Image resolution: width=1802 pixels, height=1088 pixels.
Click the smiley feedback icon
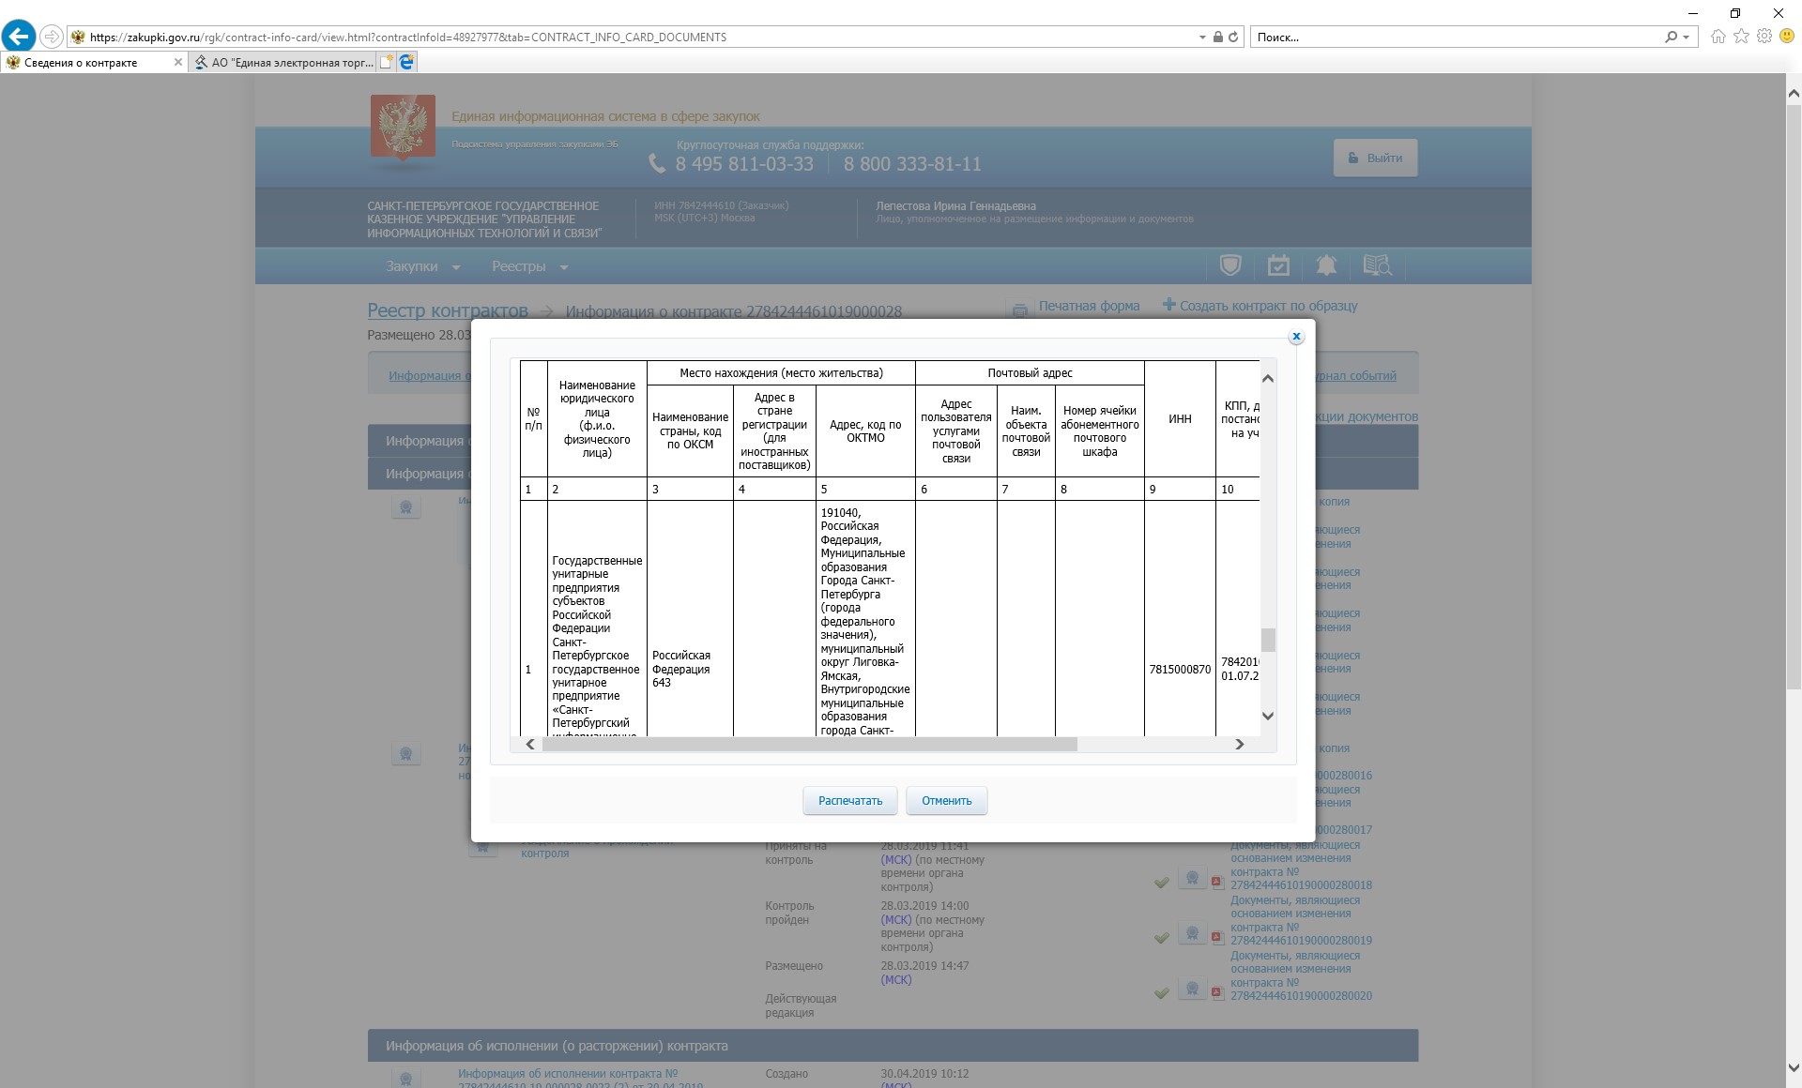pyautogui.click(x=1787, y=37)
